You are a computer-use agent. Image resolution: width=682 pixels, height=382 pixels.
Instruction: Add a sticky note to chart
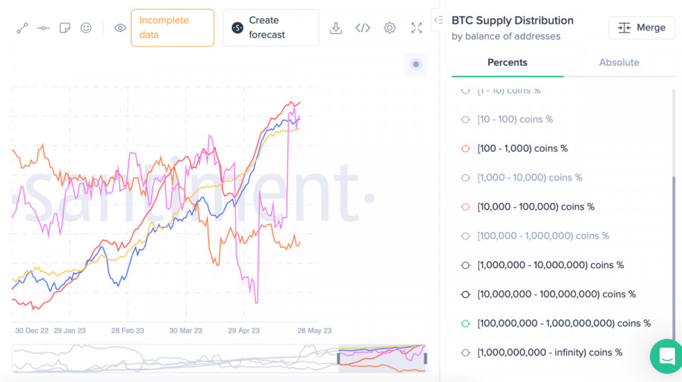[x=65, y=28]
